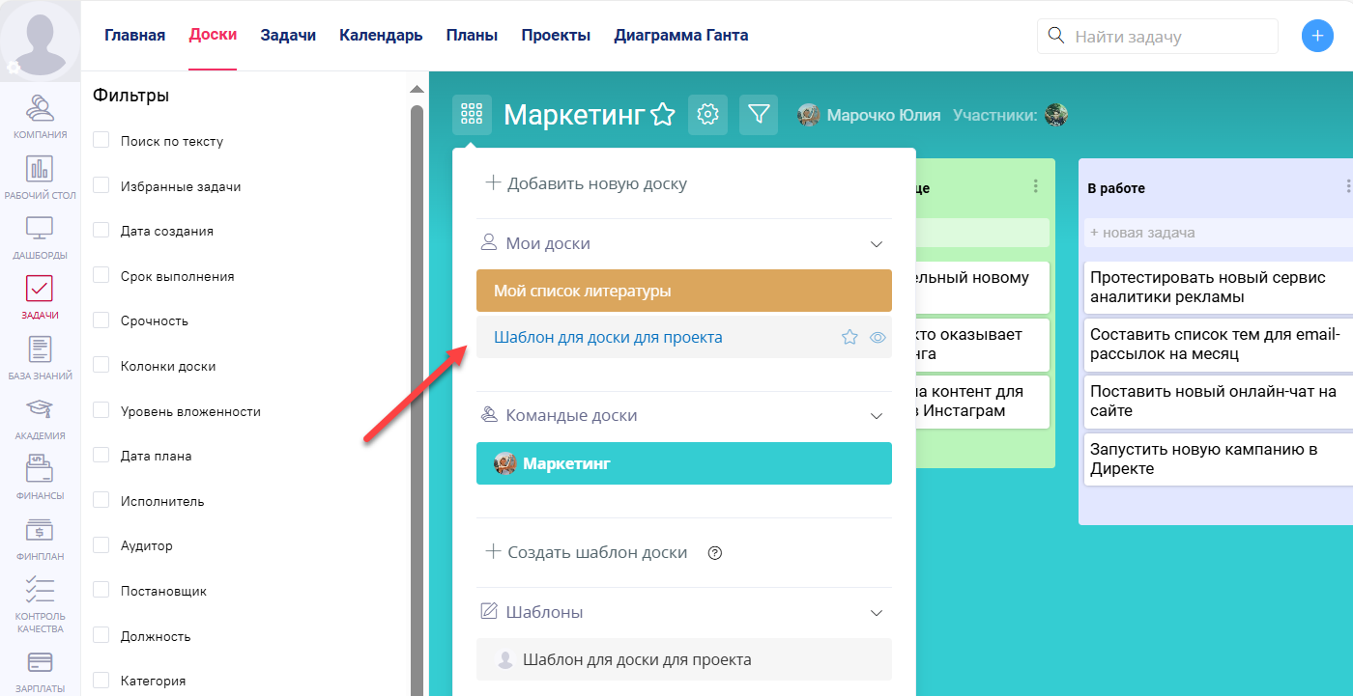
Task: Collapse the Мои доски section
Action: [876, 243]
